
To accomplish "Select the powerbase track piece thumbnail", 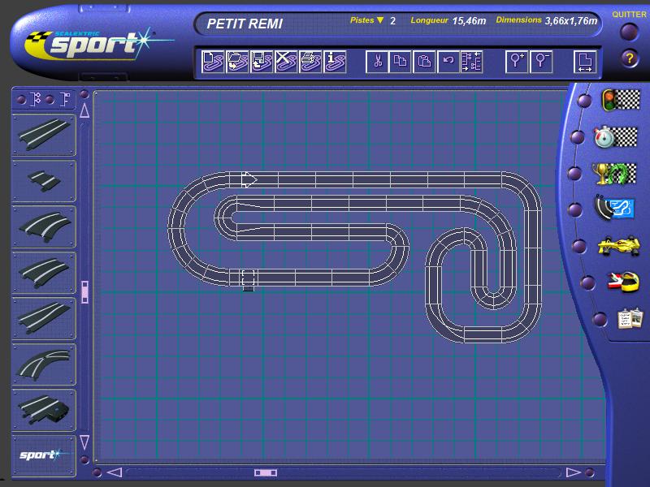I will click(44, 409).
